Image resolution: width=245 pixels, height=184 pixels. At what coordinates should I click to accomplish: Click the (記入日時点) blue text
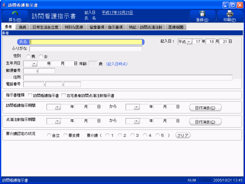[x=117, y=64]
